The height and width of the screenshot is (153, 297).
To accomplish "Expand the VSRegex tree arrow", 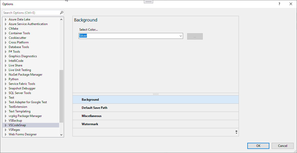I will click(6, 130).
